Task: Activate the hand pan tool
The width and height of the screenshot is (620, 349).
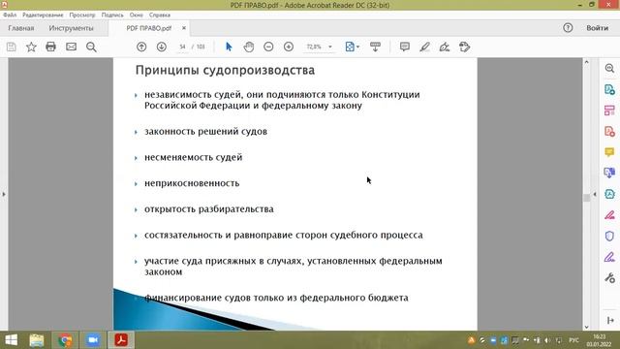Action: coord(249,47)
